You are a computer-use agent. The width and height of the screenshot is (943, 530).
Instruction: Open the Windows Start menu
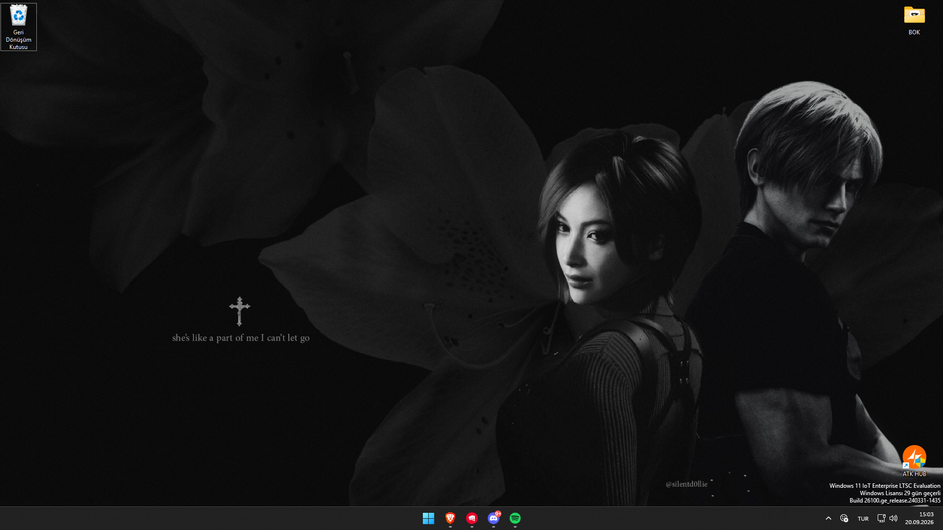click(x=428, y=518)
